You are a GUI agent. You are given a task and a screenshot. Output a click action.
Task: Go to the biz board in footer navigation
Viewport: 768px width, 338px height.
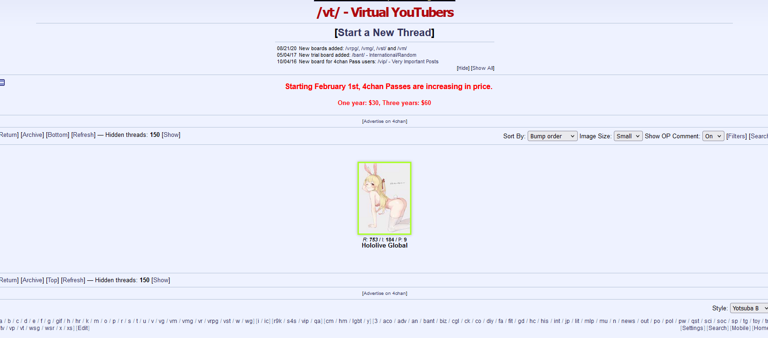[x=443, y=321]
